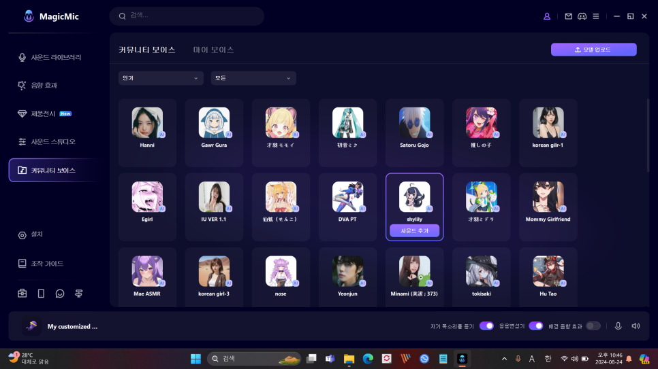This screenshot has height=369, width=658.
Task: Click the 모델 업로드 button
Action: 594,50
